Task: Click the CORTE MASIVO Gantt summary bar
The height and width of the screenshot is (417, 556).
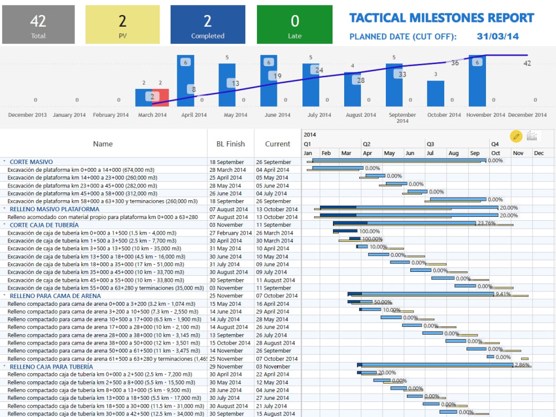Action: pyautogui.click(x=399, y=161)
